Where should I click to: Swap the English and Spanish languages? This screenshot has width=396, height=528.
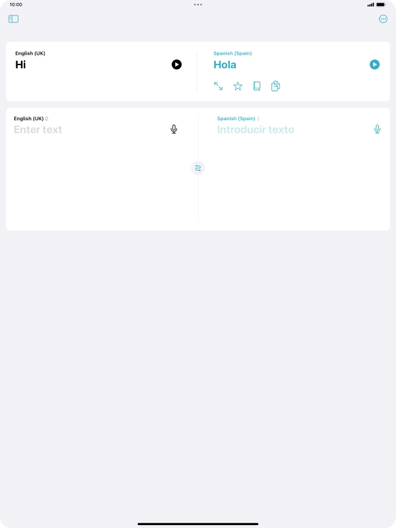198,168
